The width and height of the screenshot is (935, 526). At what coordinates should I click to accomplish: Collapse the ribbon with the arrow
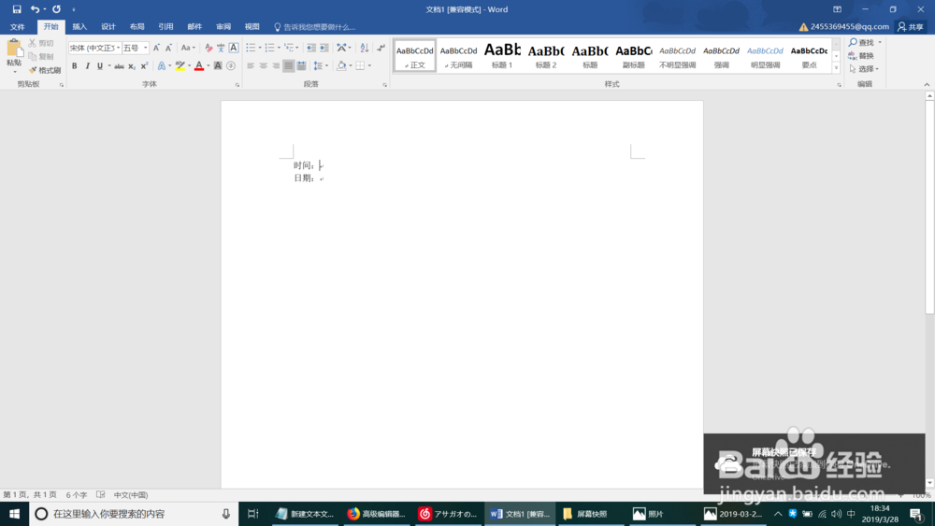point(926,85)
